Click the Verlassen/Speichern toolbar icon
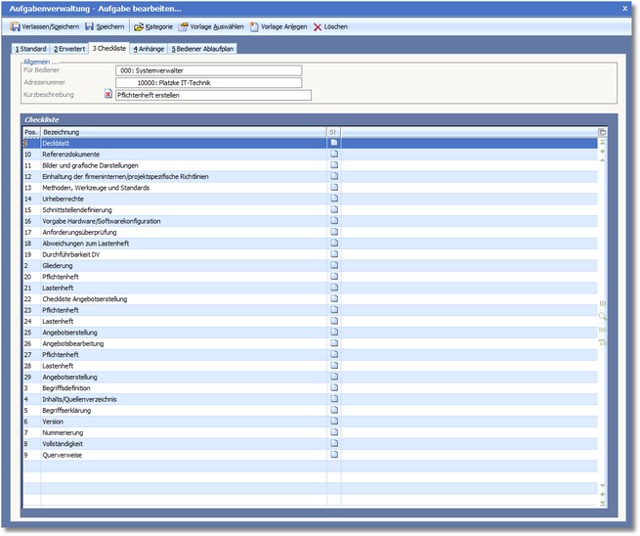640x536 pixels. [x=16, y=26]
